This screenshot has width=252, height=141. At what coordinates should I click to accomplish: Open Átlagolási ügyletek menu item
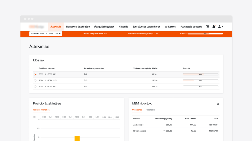[104, 27]
